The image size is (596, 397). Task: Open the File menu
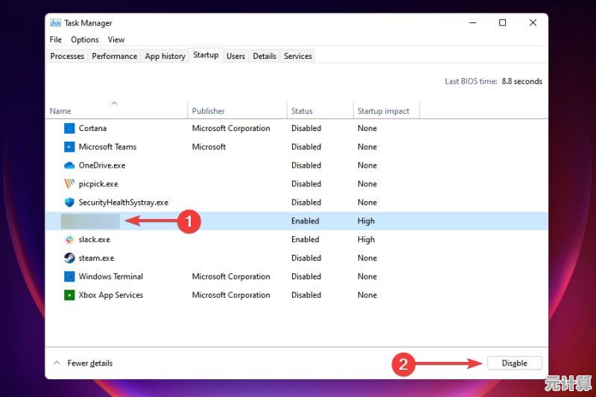(56, 39)
